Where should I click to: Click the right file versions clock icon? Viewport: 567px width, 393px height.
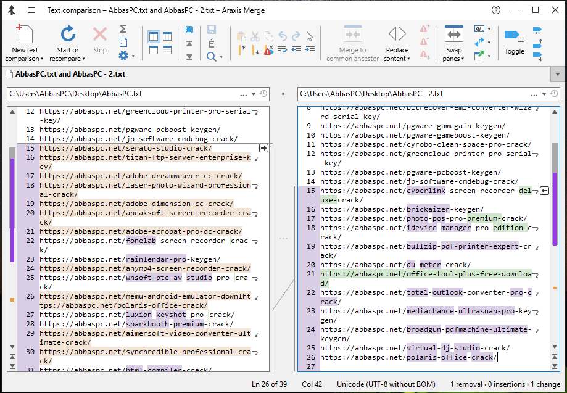tap(554, 94)
